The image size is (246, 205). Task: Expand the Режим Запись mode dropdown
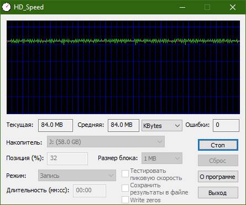pyautogui.click(x=77, y=176)
